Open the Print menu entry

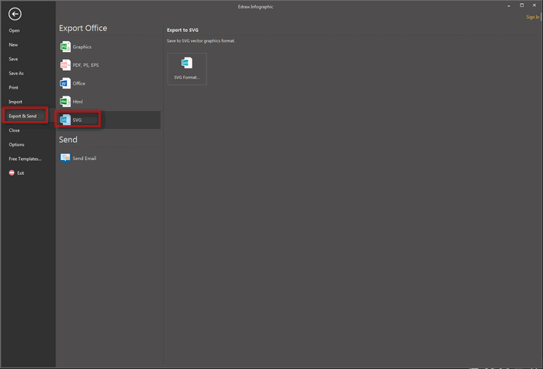click(x=13, y=87)
